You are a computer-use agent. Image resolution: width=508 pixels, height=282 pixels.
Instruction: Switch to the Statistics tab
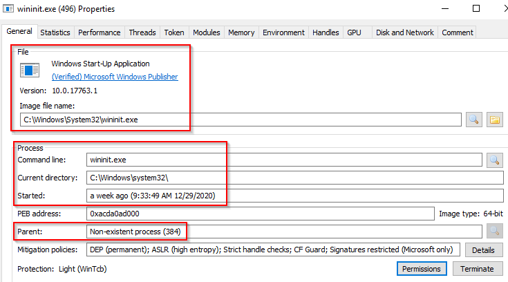[55, 32]
